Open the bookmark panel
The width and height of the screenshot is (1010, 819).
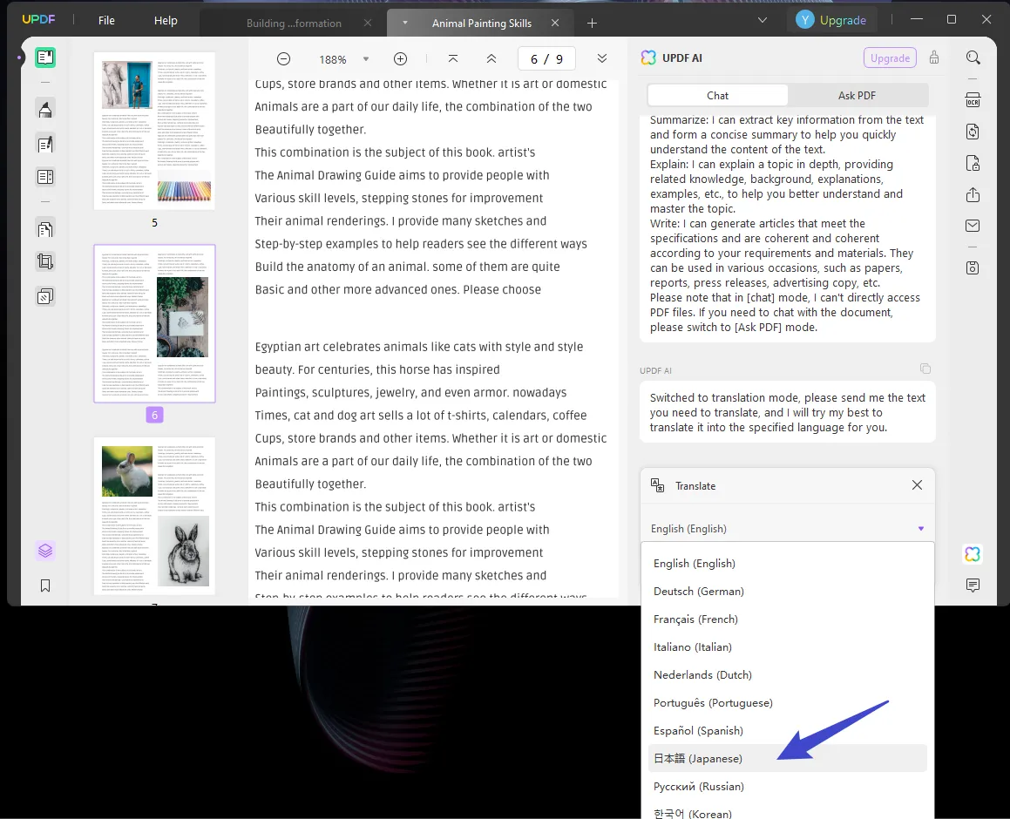coord(45,585)
